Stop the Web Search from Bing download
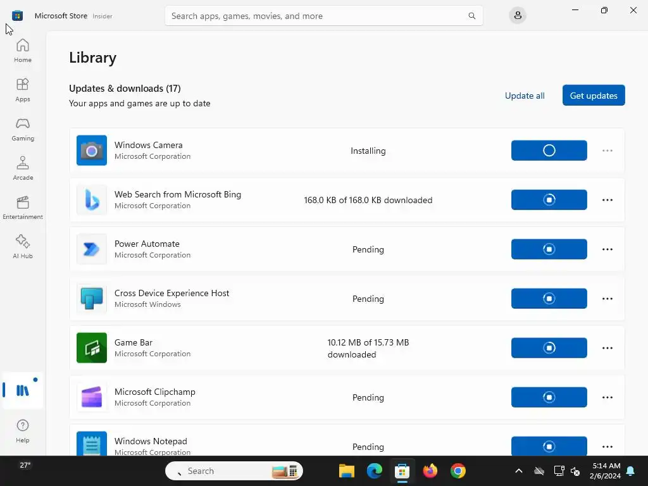This screenshot has width=648, height=486. 549,199
